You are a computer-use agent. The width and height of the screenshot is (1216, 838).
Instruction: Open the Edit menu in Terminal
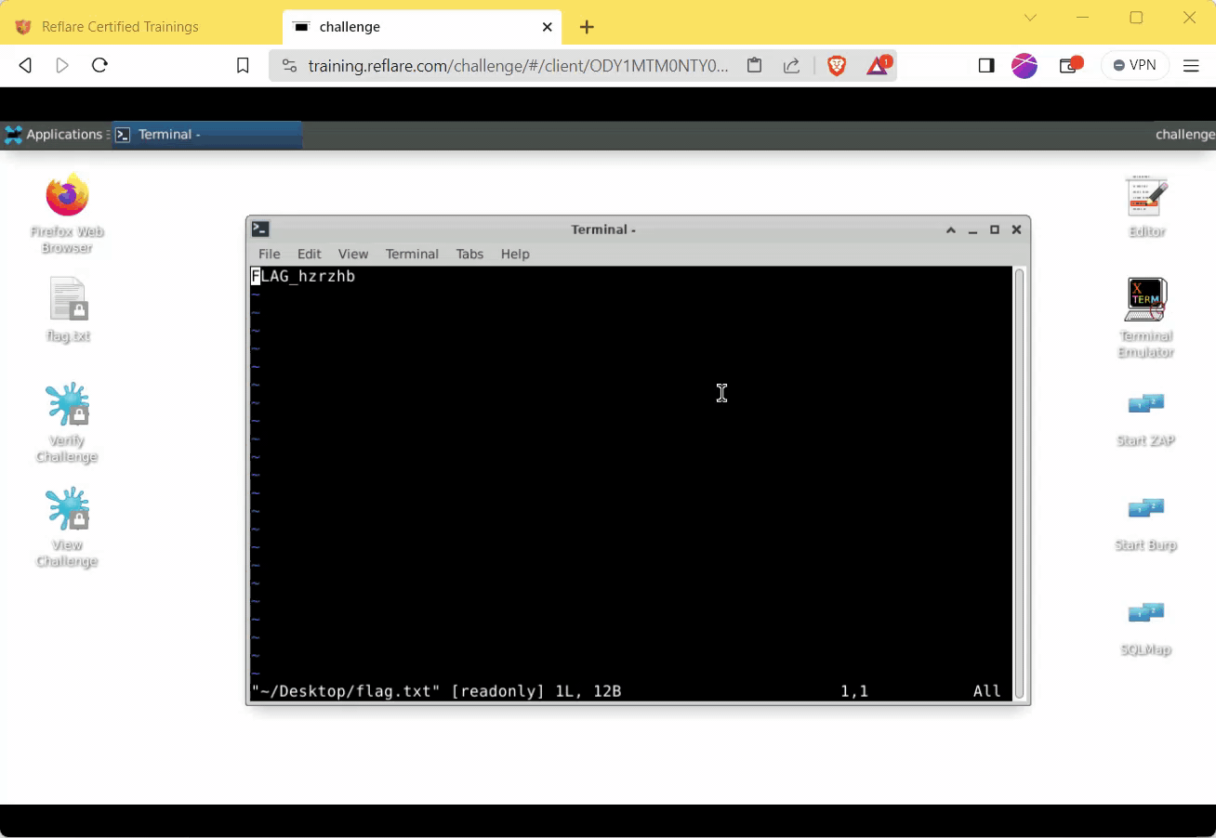[x=309, y=254]
